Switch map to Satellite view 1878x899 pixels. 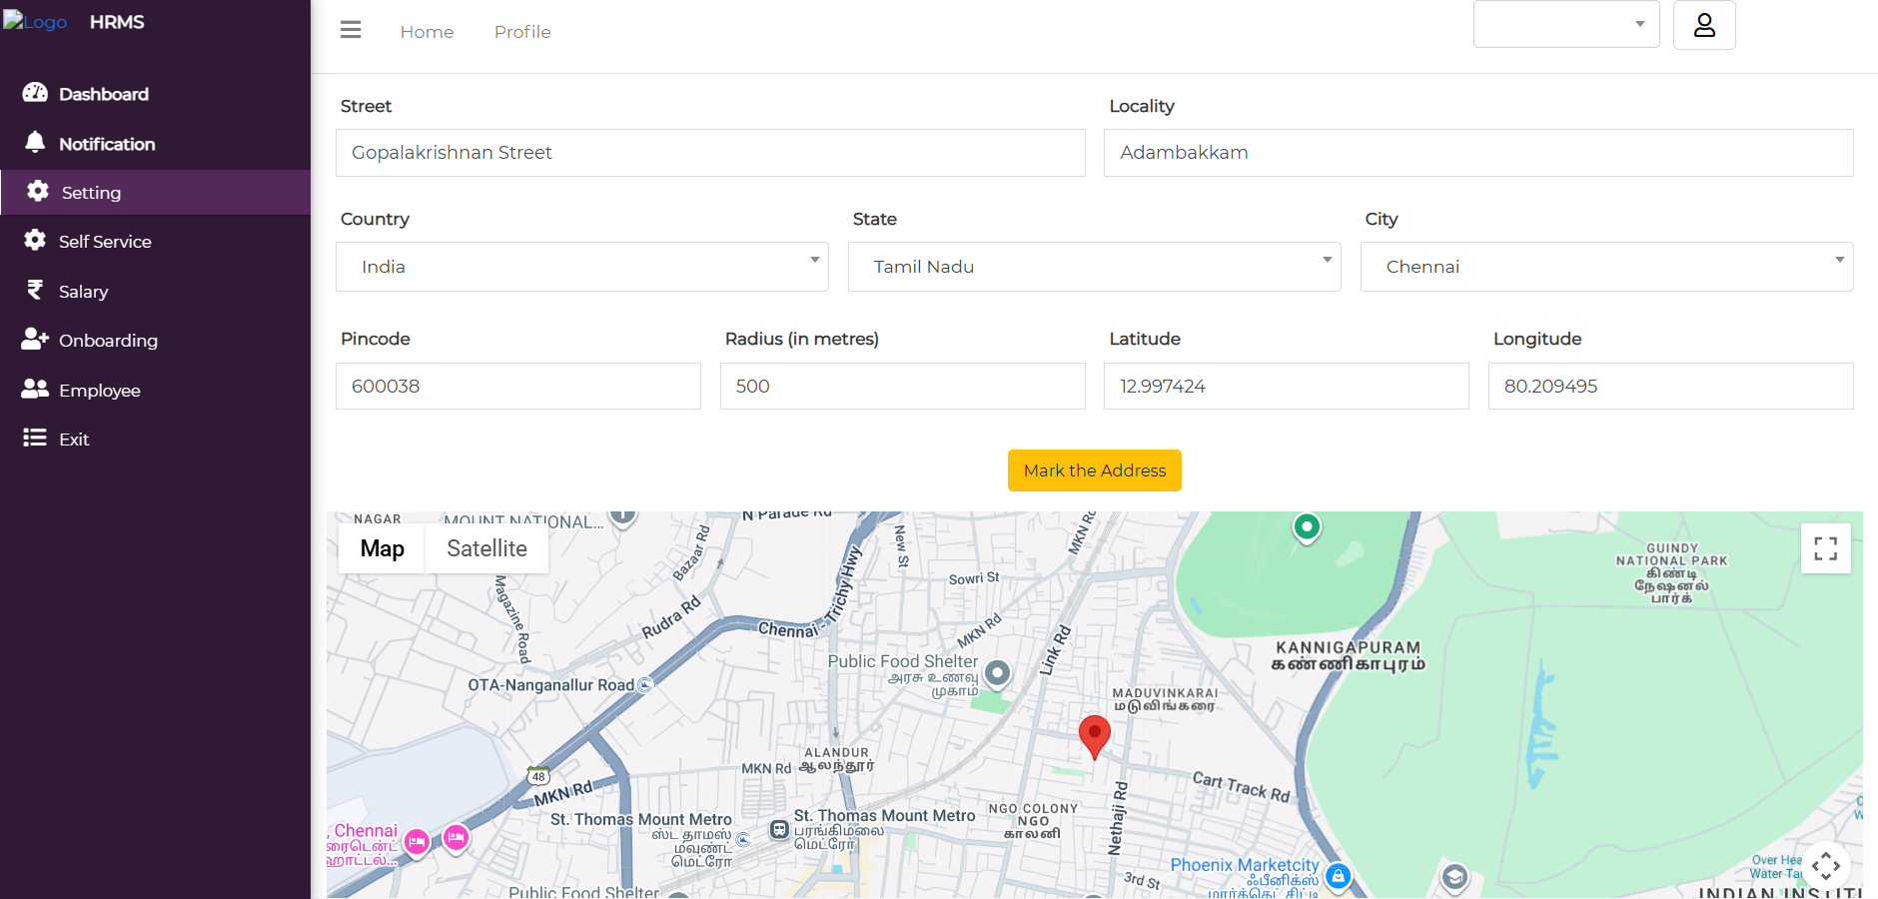coord(486,548)
